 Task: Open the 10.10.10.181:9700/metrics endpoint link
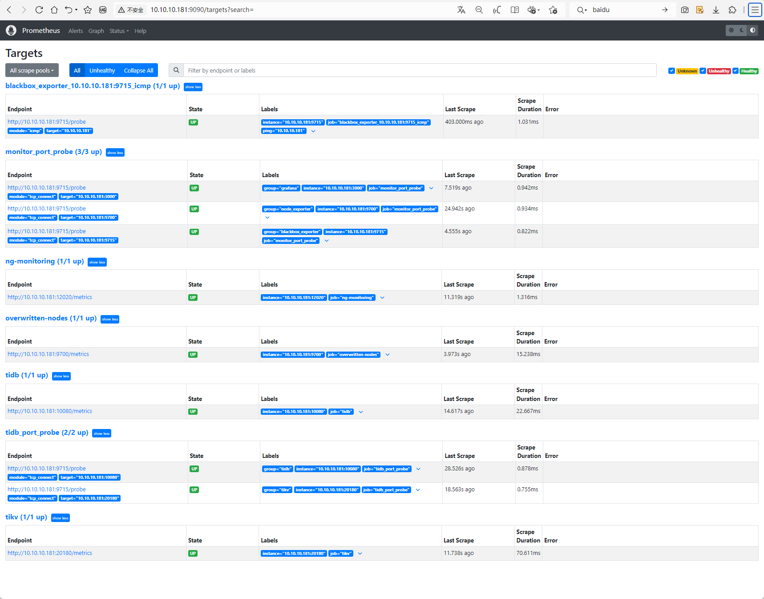click(48, 354)
